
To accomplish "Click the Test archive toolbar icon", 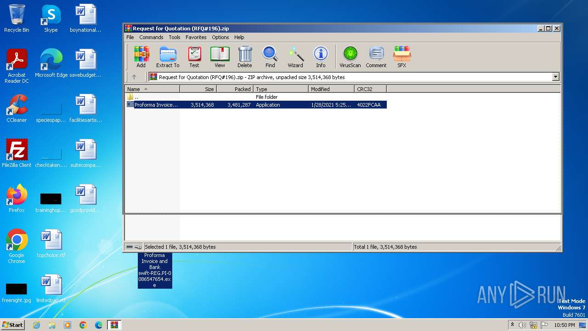I will pyautogui.click(x=194, y=57).
